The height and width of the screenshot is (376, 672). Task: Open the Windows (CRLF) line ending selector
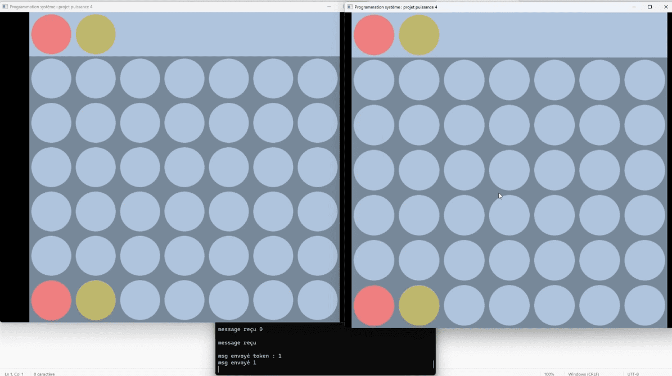(583, 374)
